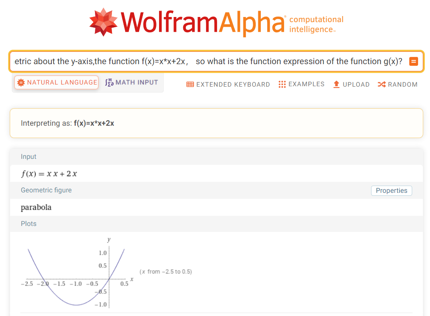The width and height of the screenshot is (430, 316).
Task: Click the 'parabola' geometric figure result
Action: click(36, 208)
